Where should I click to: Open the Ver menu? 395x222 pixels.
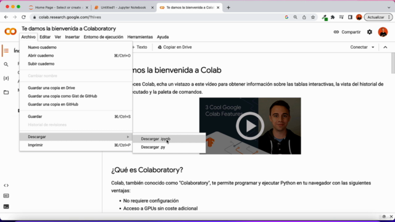(x=57, y=37)
